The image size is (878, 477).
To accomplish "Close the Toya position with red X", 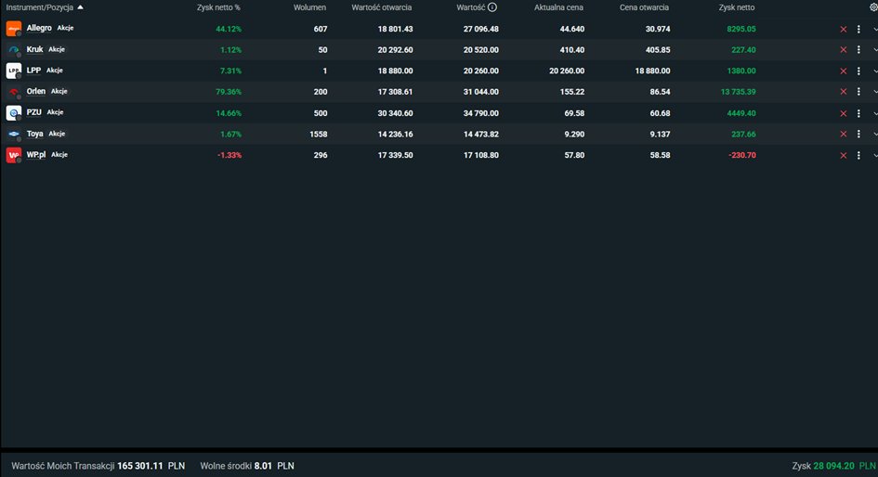I will point(844,135).
